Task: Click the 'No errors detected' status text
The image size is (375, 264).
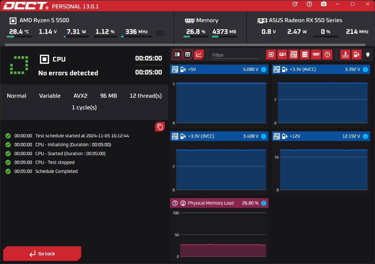Action: (x=68, y=73)
